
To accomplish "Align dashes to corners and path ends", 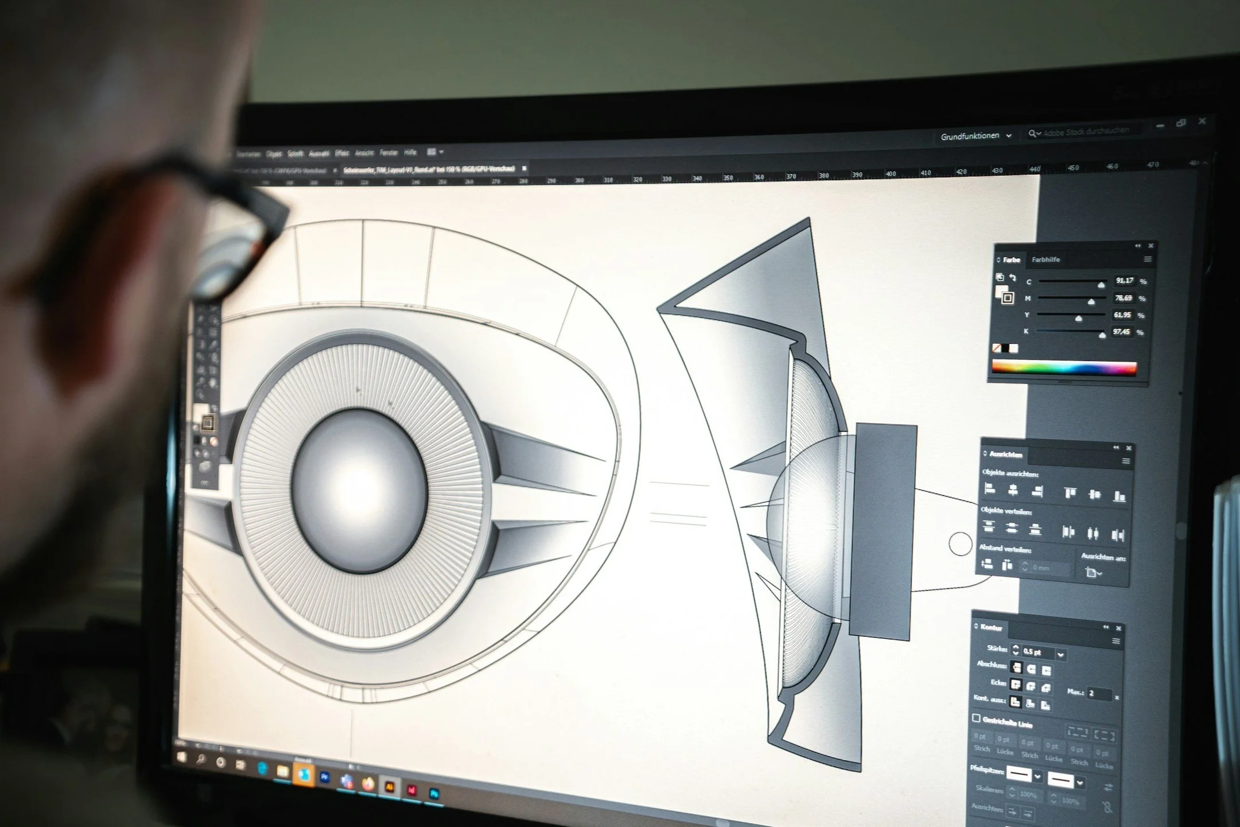I will coord(1105,735).
